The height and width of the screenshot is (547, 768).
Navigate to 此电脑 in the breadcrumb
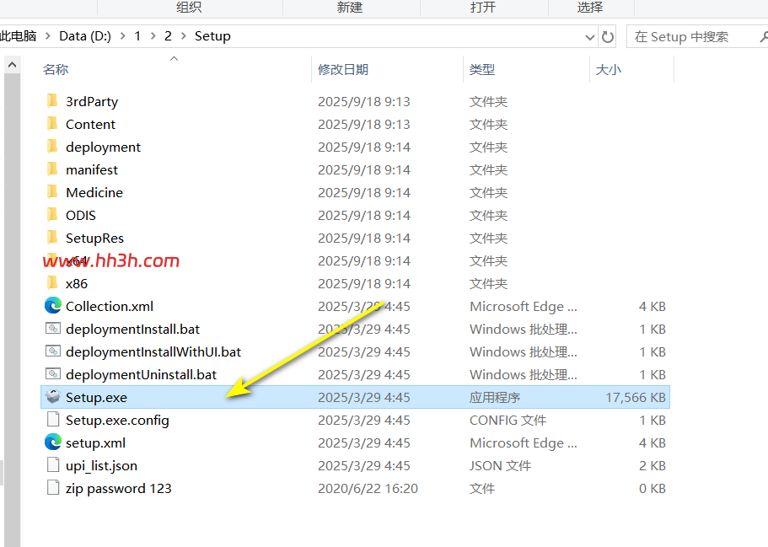click(18, 36)
